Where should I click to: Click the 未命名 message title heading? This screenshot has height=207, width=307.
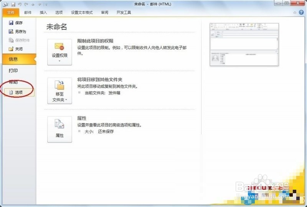[x=56, y=27]
